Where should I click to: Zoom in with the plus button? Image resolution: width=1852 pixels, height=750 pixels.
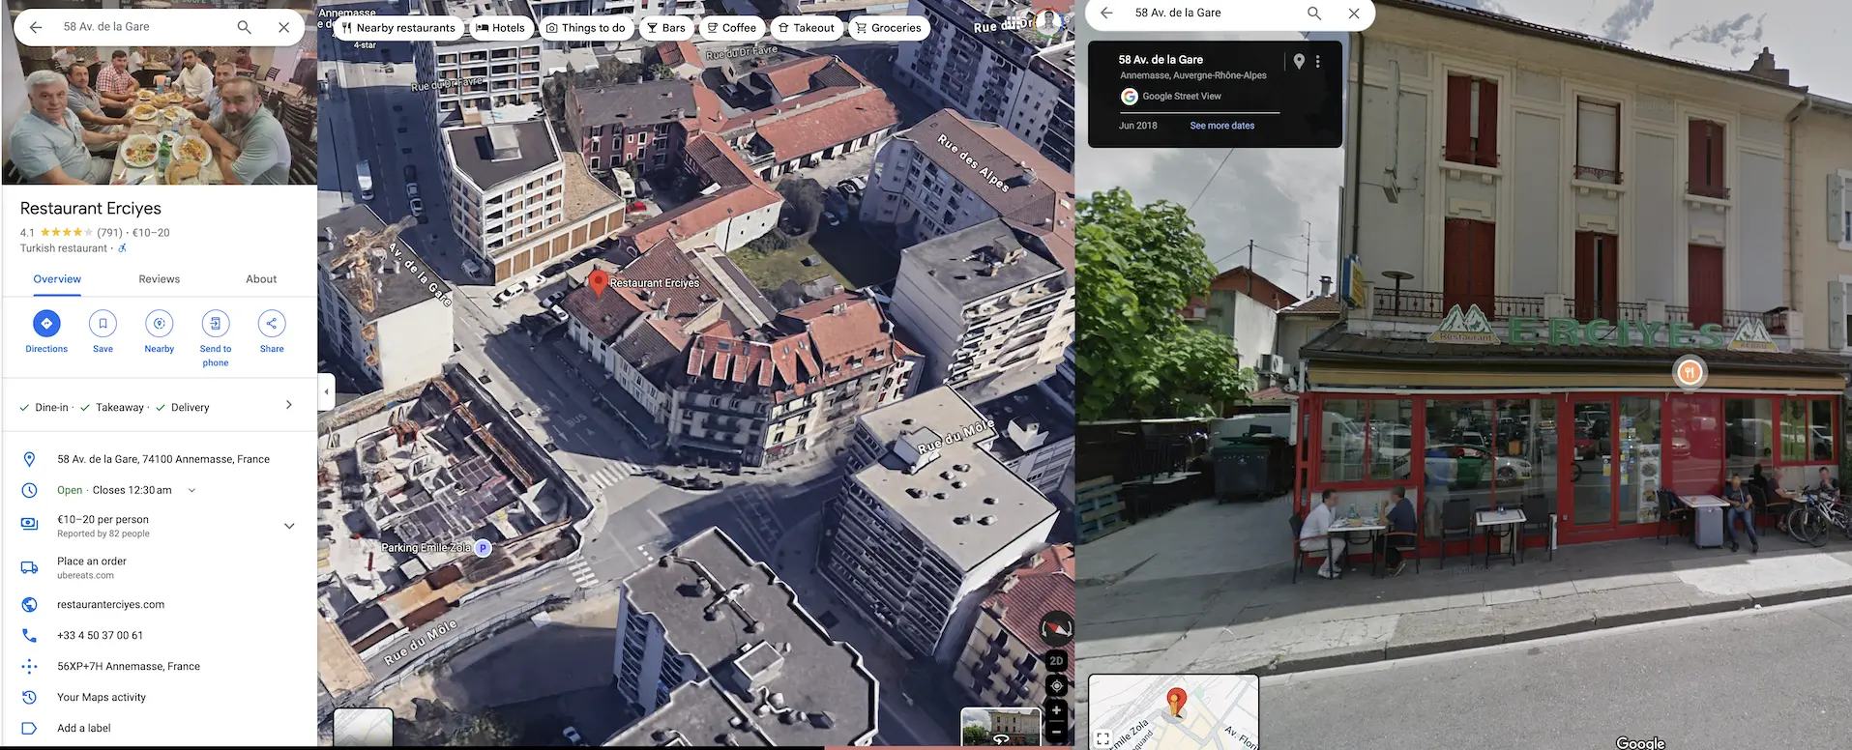pos(1056,710)
